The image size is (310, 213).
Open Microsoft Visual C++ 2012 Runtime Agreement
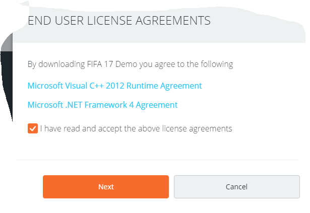(114, 86)
